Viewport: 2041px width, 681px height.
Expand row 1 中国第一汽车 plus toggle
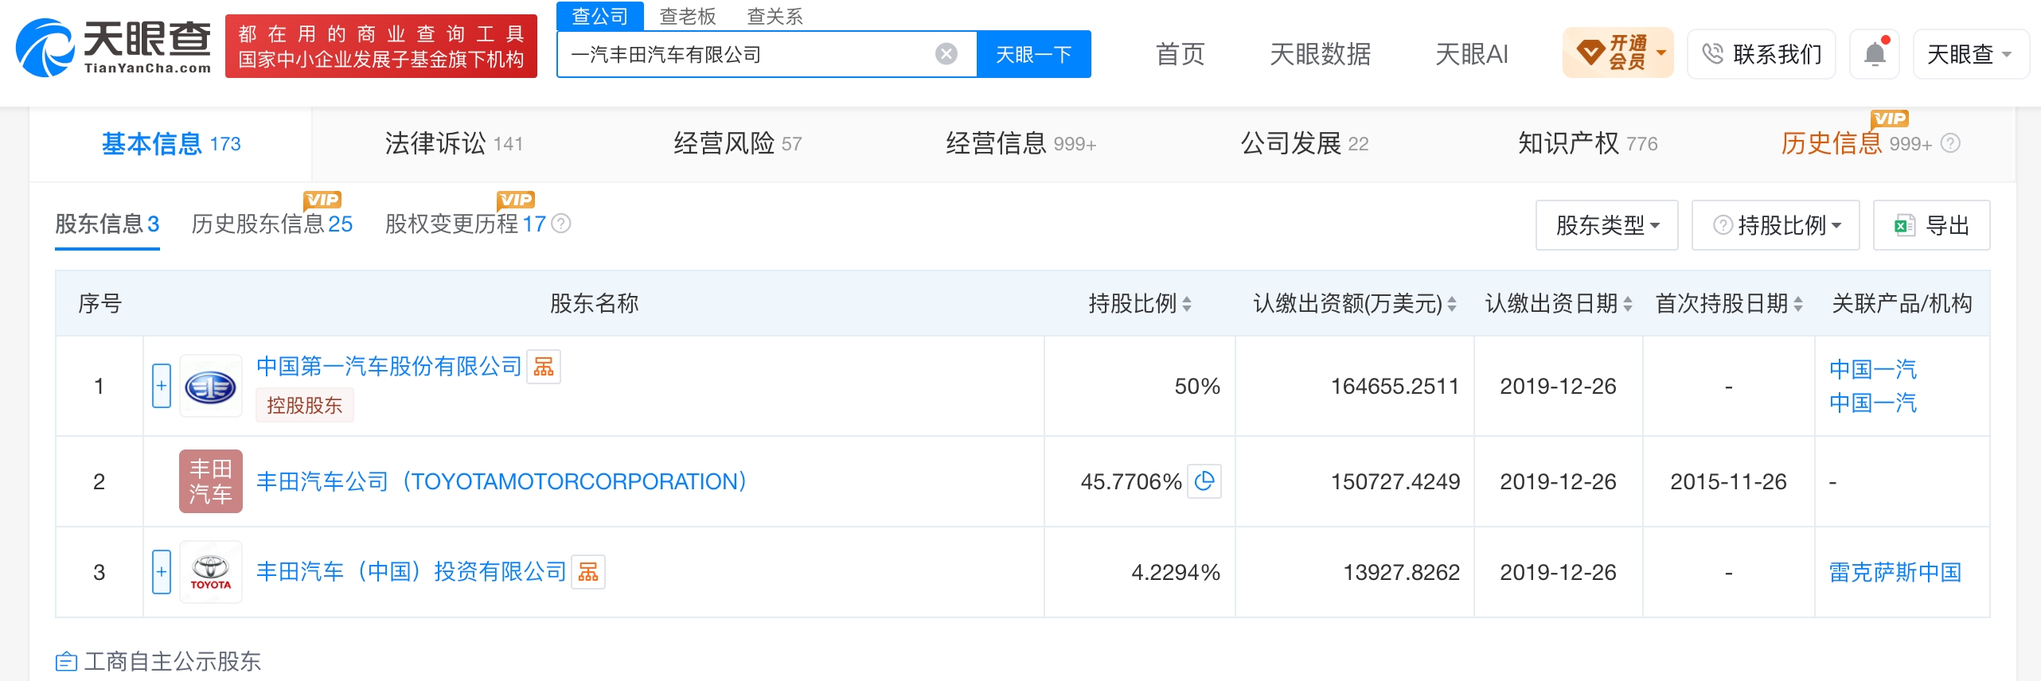point(162,386)
